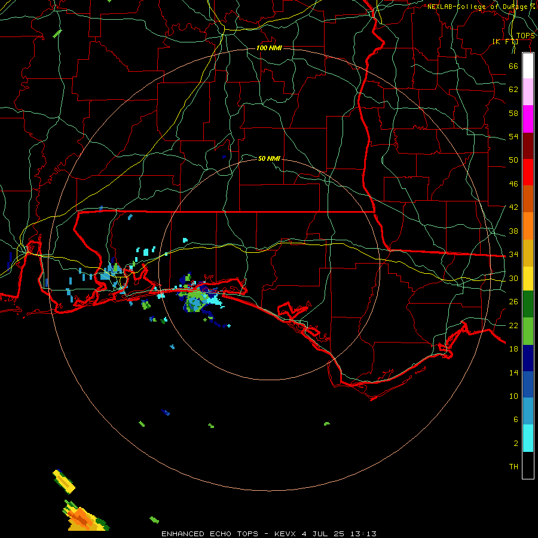Click the 38 value on the legend
This screenshot has height=538, width=538.
513,231
